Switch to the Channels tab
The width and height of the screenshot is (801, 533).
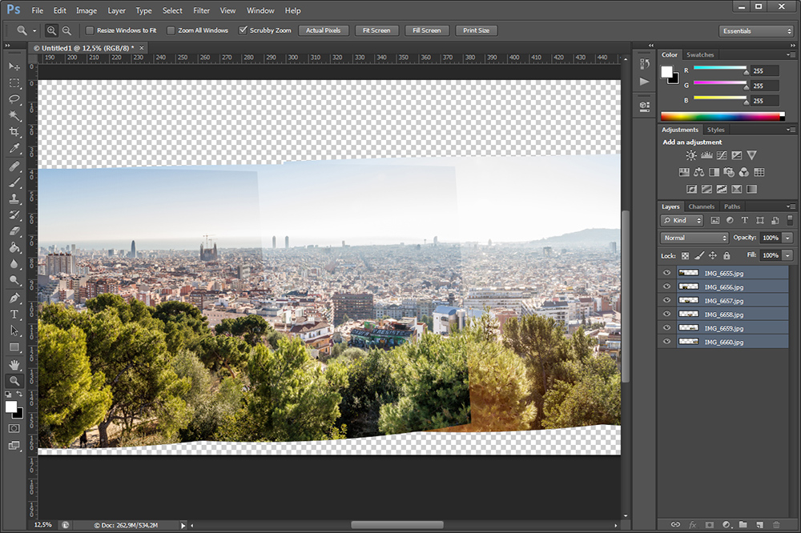(702, 206)
